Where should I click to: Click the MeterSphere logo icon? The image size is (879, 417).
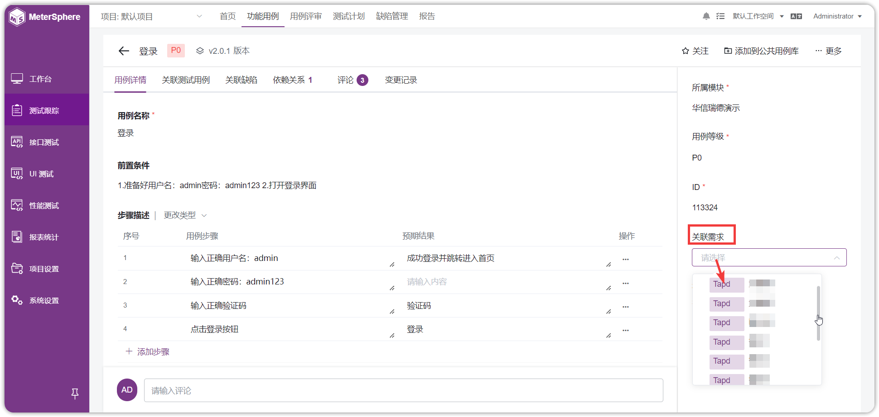pos(17,17)
